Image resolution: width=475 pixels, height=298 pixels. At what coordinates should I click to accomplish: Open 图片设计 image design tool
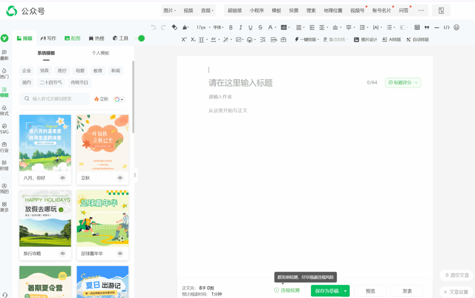(366, 39)
